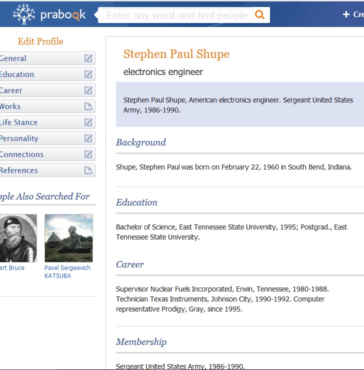Image resolution: width=364 pixels, height=370 pixels.
Task: Open the General profile section
Action: [x=13, y=58]
